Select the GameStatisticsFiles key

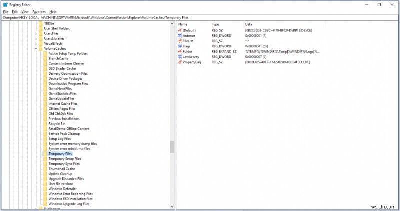63,94
